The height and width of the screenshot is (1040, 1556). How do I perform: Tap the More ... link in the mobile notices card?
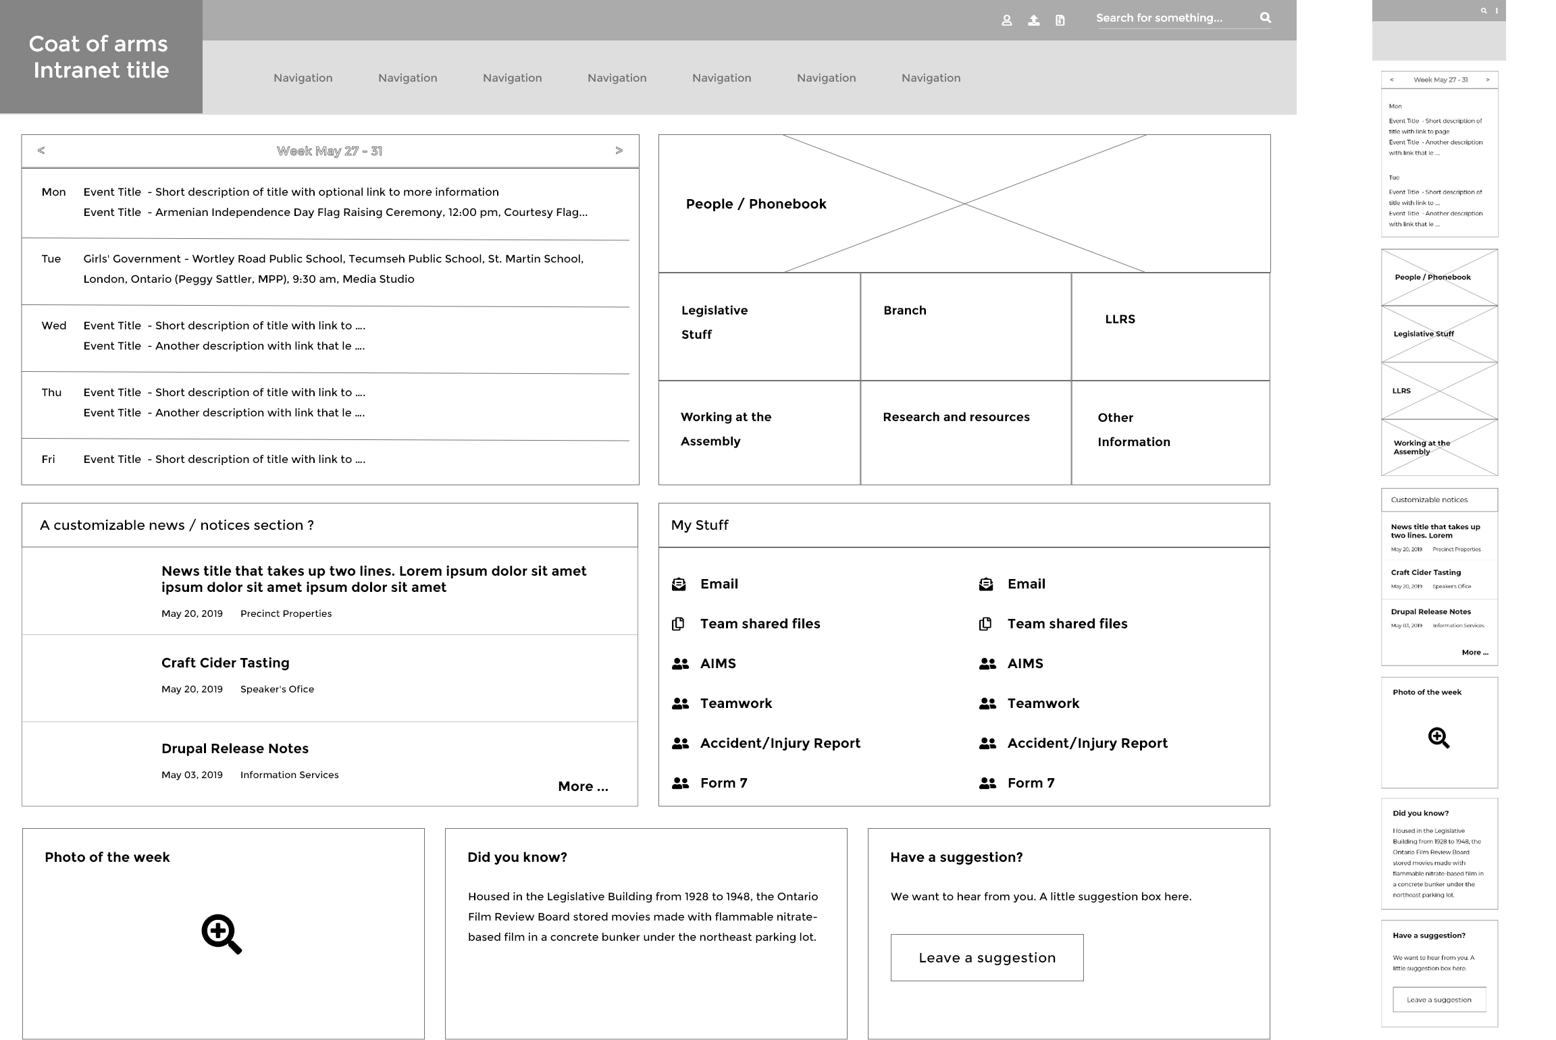1475,653
